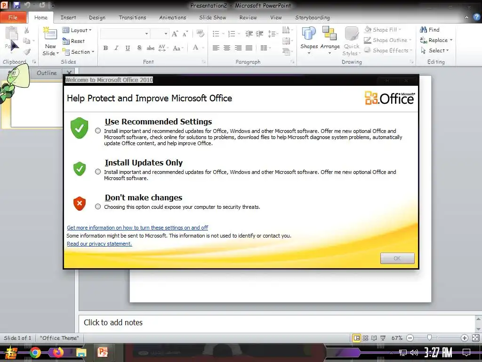Open the font name combo box
Viewport: 482px width, 362px height.
(x=125, y=33)
